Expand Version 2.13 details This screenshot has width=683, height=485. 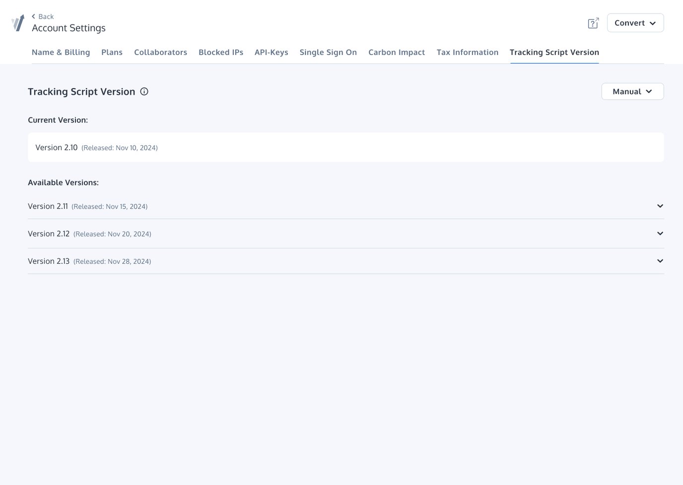point(660,260)
